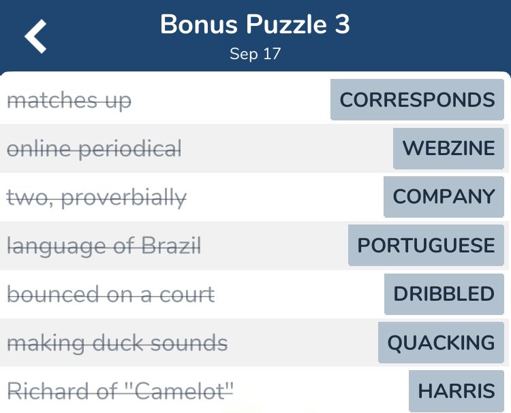The height and width of the screenshot is (413, 511).
Task: Tap the 'bounced on a court' clue
Action: click(x=110, y=294)
